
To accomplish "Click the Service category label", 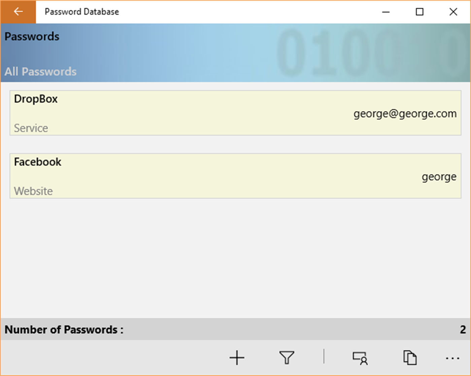I will click(31, 128).
